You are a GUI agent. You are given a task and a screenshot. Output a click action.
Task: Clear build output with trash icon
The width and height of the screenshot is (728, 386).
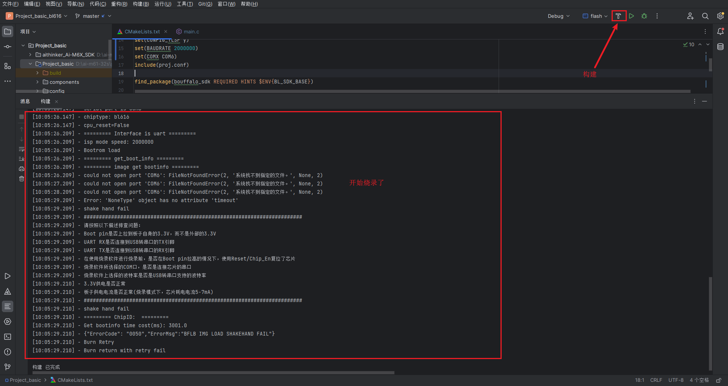[22, 179]
